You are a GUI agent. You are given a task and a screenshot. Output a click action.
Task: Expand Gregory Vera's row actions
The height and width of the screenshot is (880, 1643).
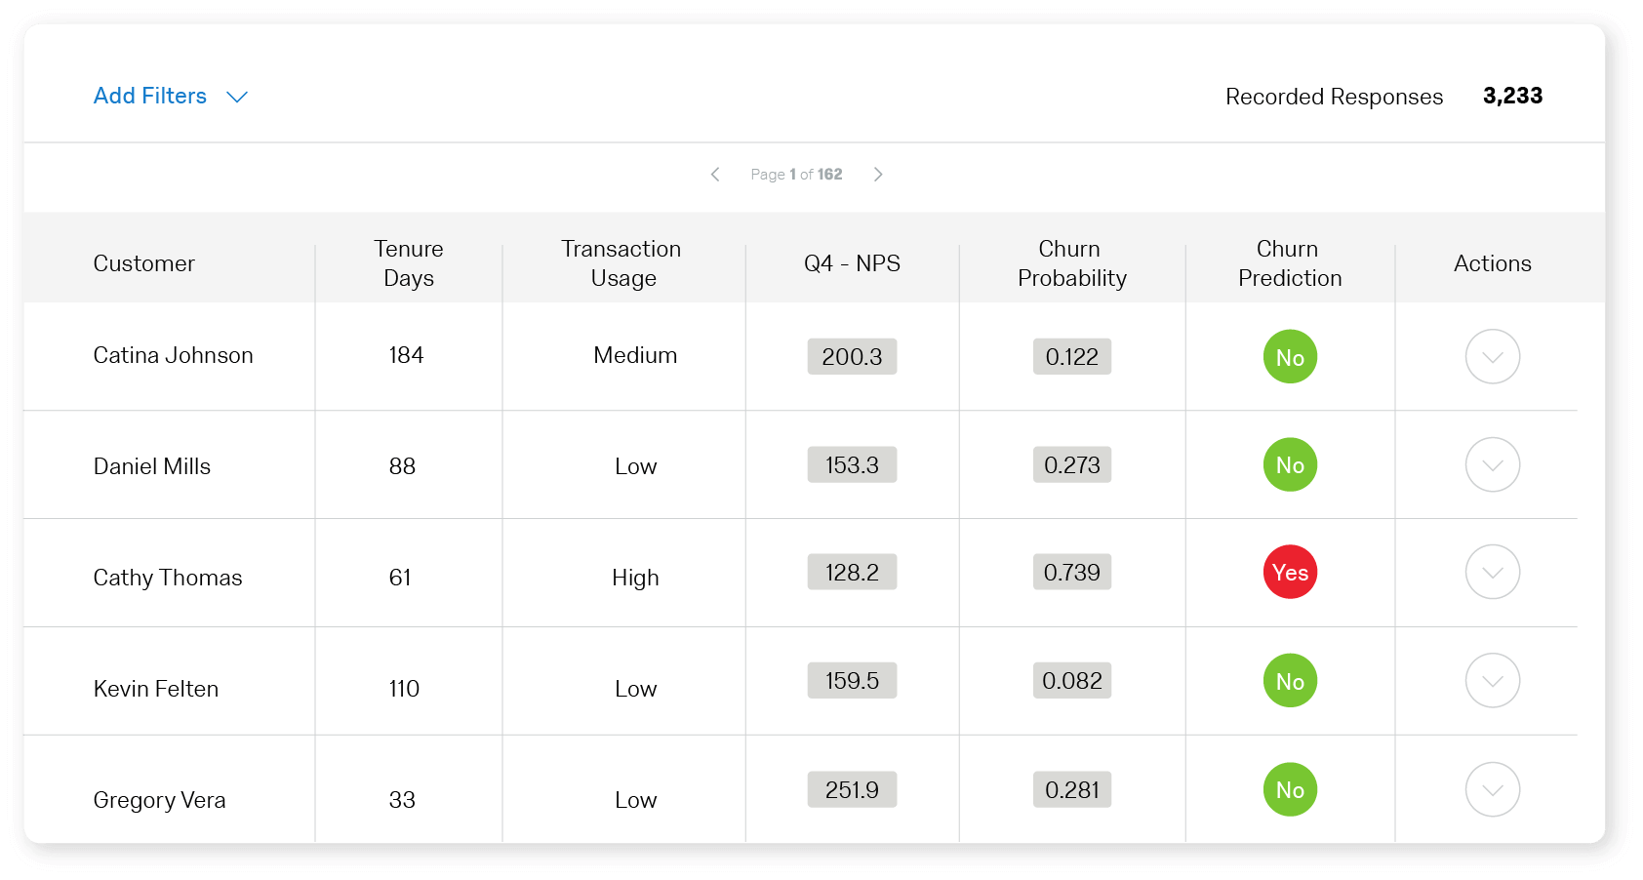pyautogui.click(x=1492, y=789)
